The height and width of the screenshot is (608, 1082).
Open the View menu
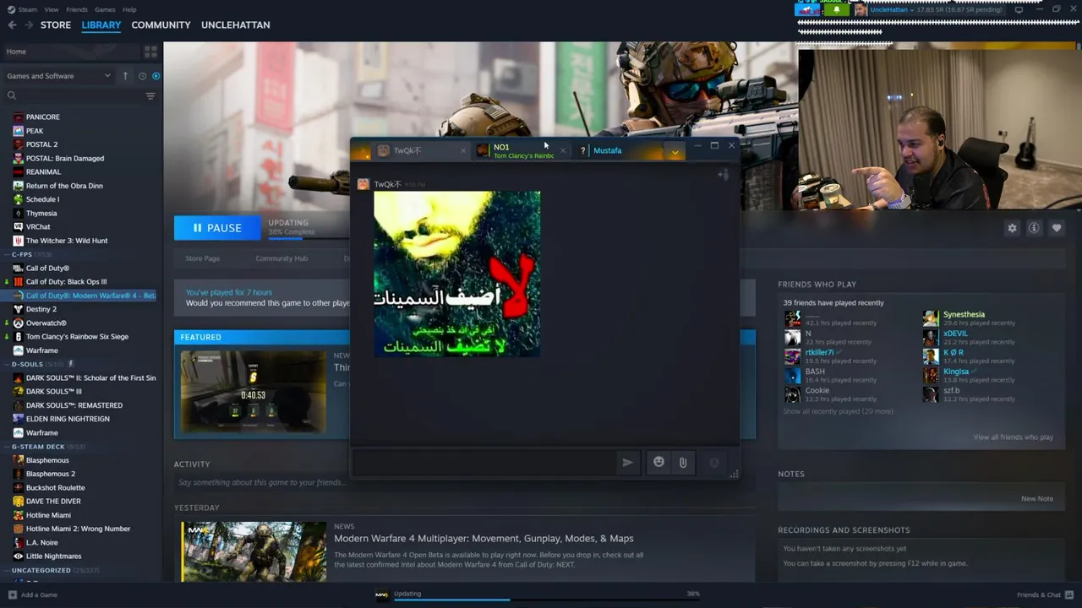click(51, 9)
